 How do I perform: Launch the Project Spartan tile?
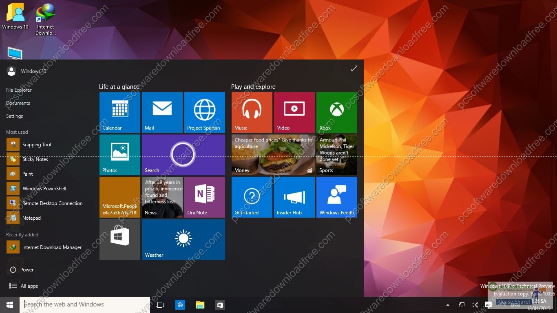(x=205, y=112)
